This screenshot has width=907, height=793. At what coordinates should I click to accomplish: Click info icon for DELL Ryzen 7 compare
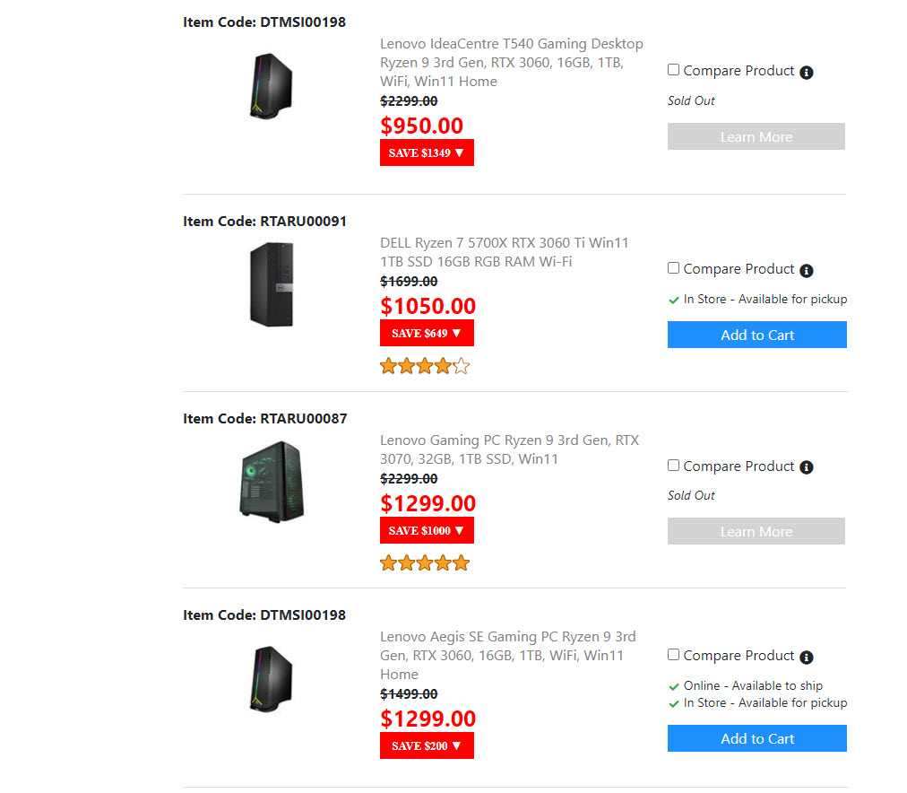(x=806, y=270)
